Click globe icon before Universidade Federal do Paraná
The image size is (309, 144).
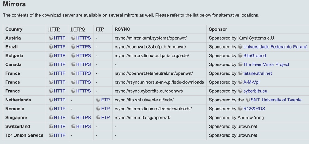click(240, 47)
